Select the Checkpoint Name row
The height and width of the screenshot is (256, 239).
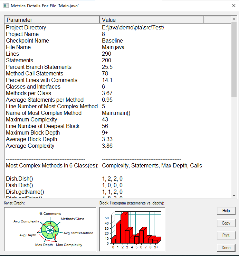[117, 41]
